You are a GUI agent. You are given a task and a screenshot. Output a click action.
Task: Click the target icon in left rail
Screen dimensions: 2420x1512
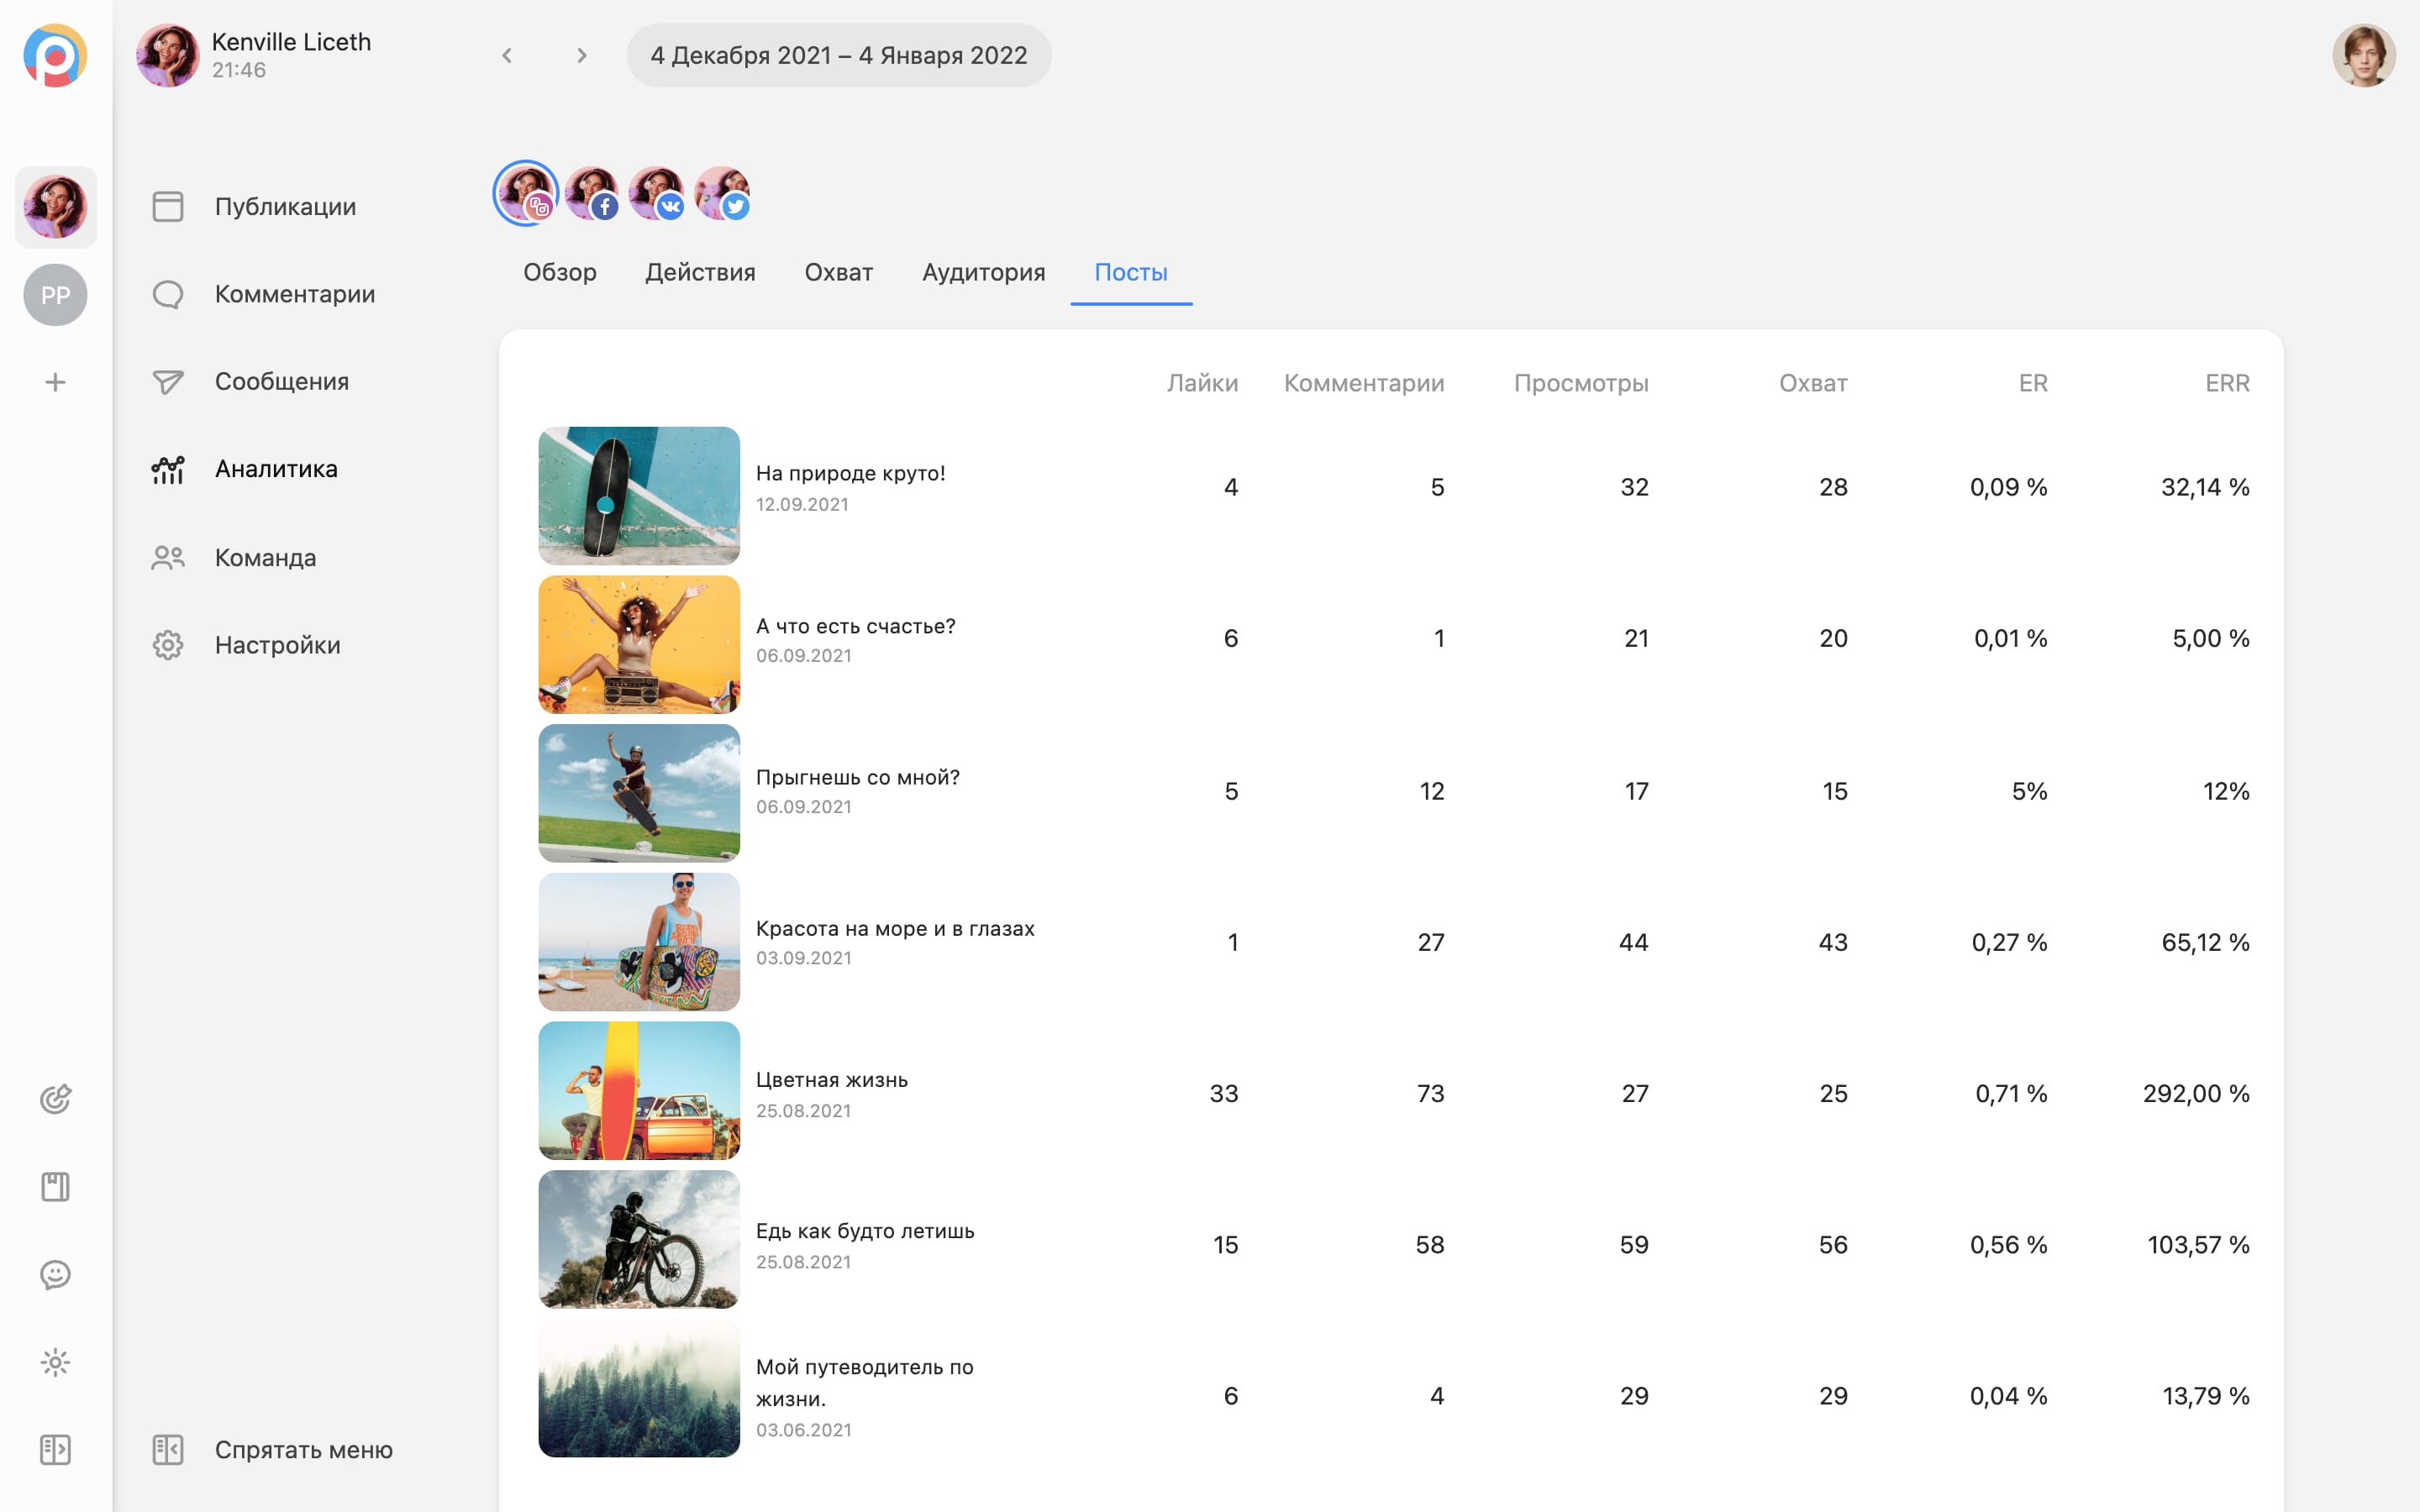(55, 1099)
